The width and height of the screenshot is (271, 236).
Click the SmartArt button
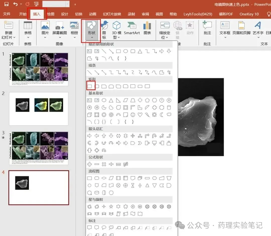[132, 28]
